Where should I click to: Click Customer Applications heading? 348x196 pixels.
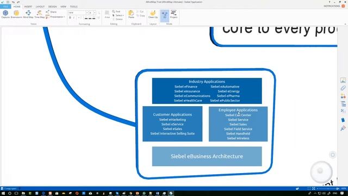[x=172, y=114]
